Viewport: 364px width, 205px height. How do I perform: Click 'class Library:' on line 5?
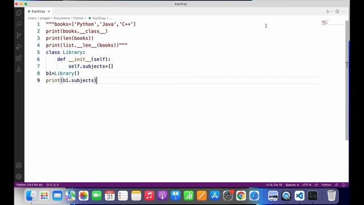pyautogui.click(x=65, y=52)
